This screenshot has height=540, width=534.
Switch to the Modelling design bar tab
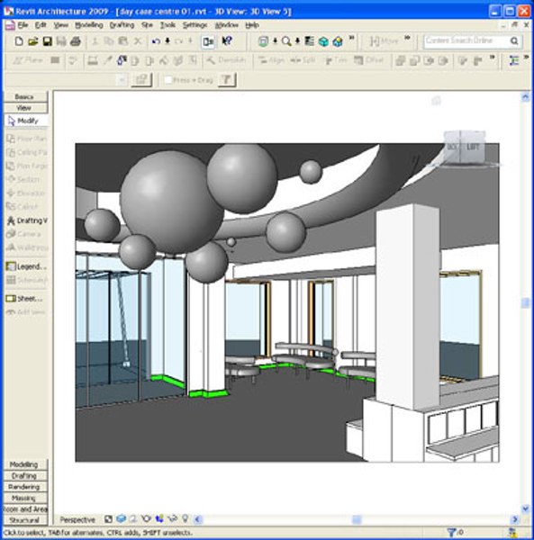(25, 464)
